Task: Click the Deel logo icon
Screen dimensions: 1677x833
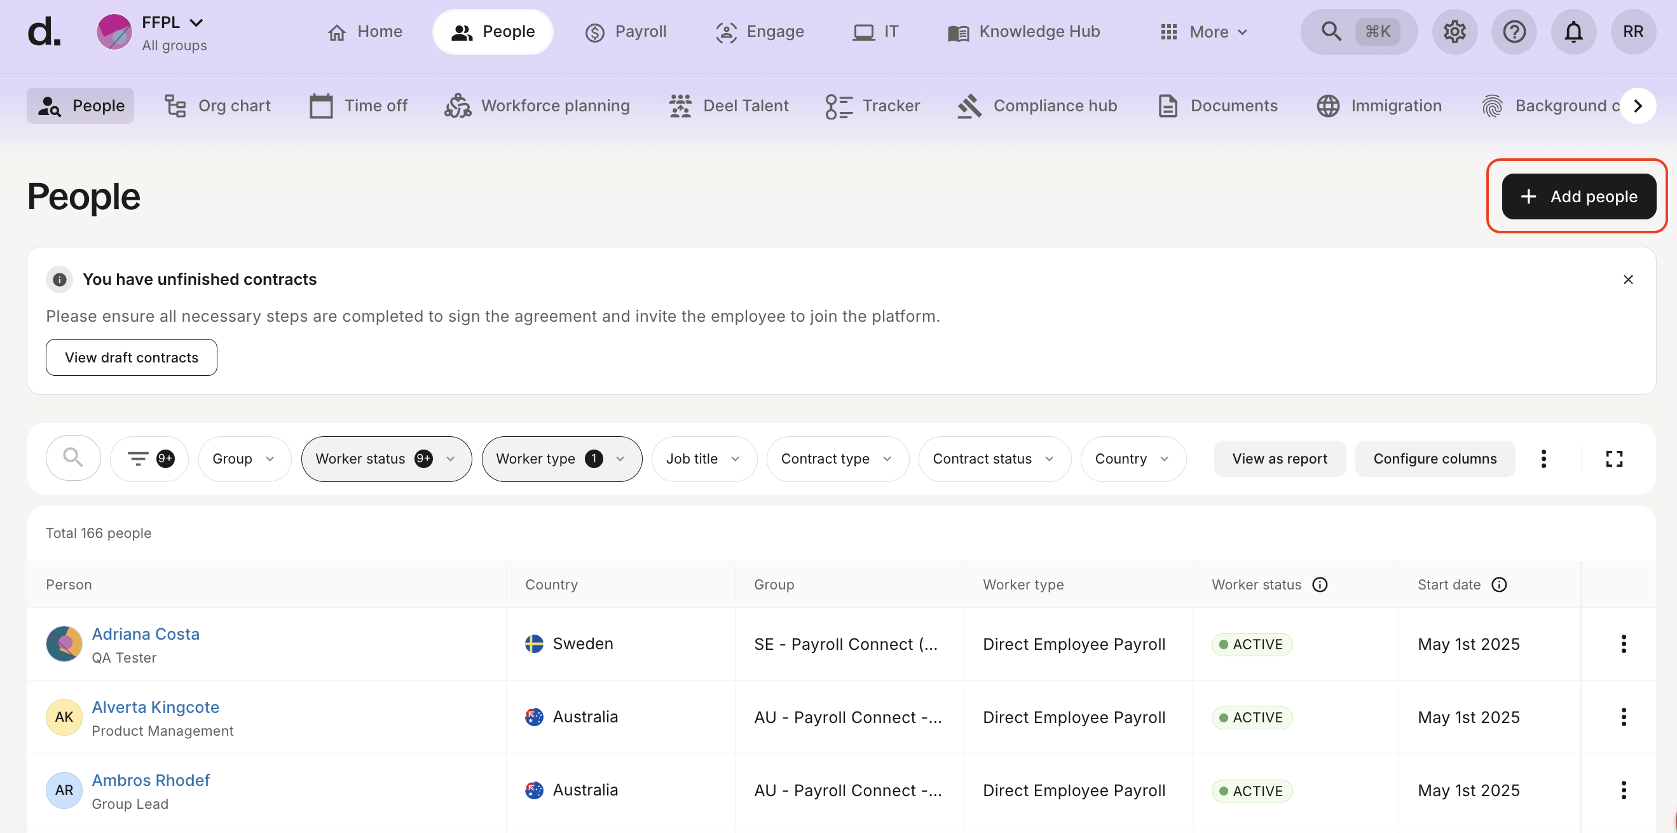Action: pos(44,32)
